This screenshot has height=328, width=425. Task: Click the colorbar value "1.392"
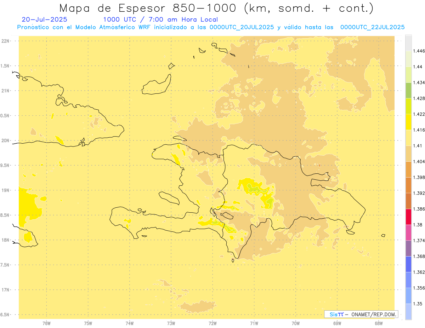tap(419, 193)
